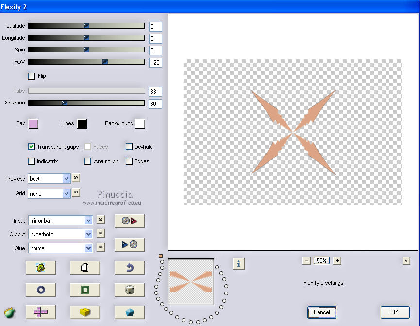Click the green spiral icon button
Screen dimensions: 420x326
tap(41, 267)
